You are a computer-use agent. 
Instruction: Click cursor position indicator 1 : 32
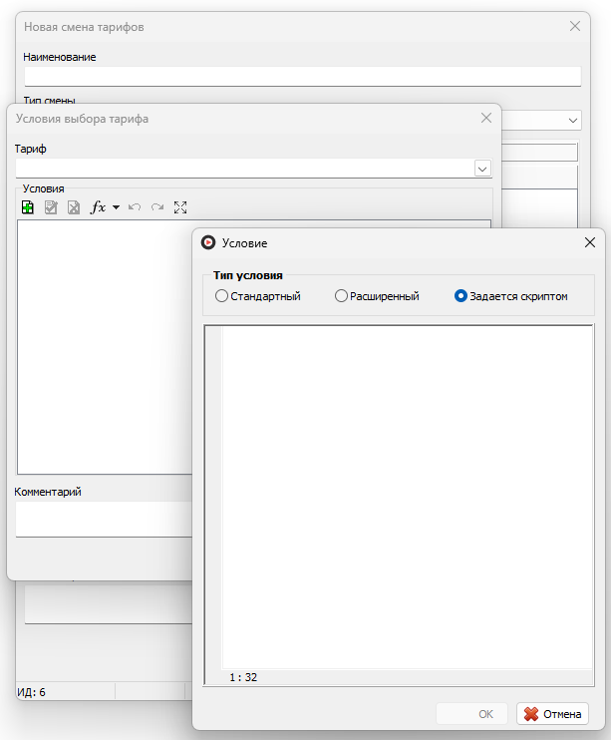click(x=243, y=677)
